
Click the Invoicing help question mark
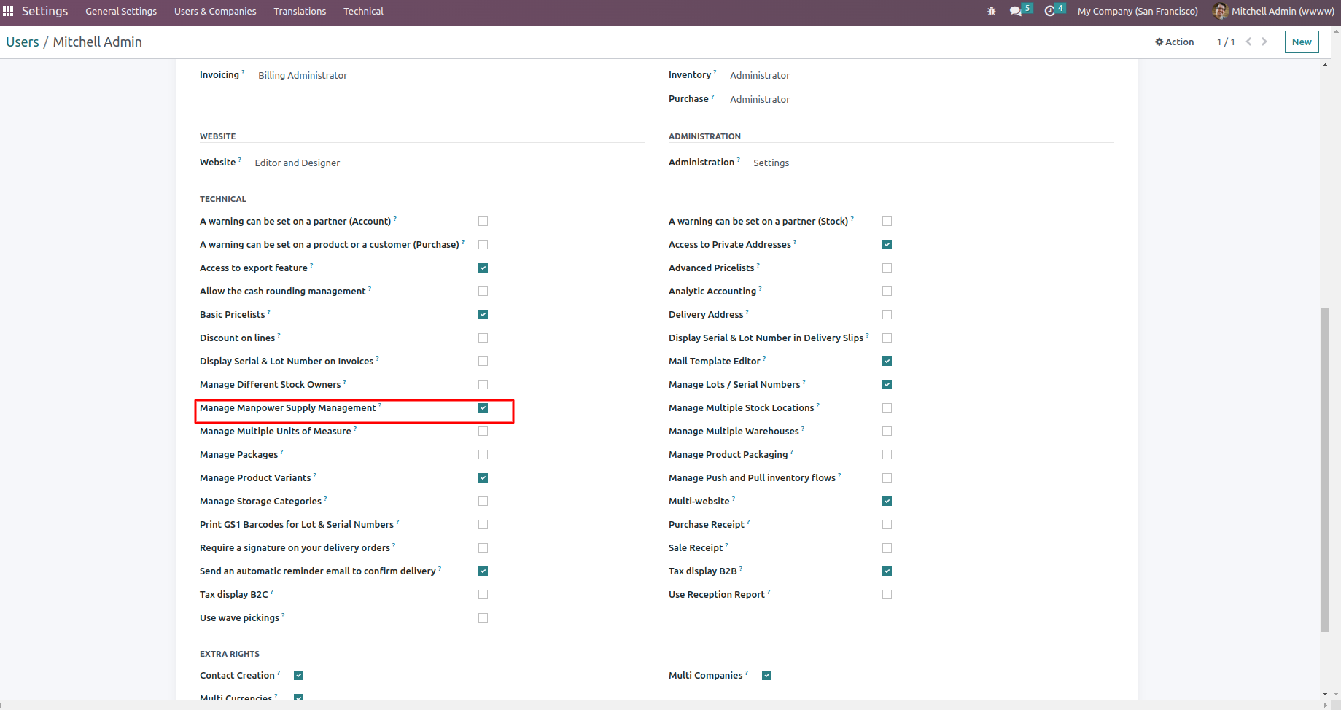(x=243, y=72)
